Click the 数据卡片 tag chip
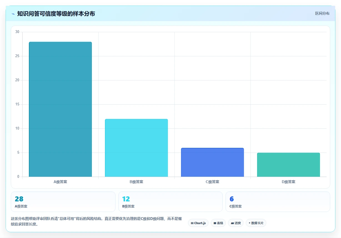The height and width of the screenshot is (238, 341). (x=256, y=223)
